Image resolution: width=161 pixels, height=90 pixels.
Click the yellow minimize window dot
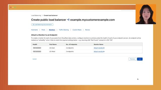(x=13, y=7)
